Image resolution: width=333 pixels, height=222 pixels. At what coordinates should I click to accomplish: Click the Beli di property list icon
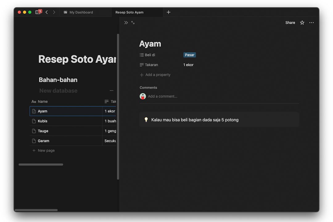[142, 55]
